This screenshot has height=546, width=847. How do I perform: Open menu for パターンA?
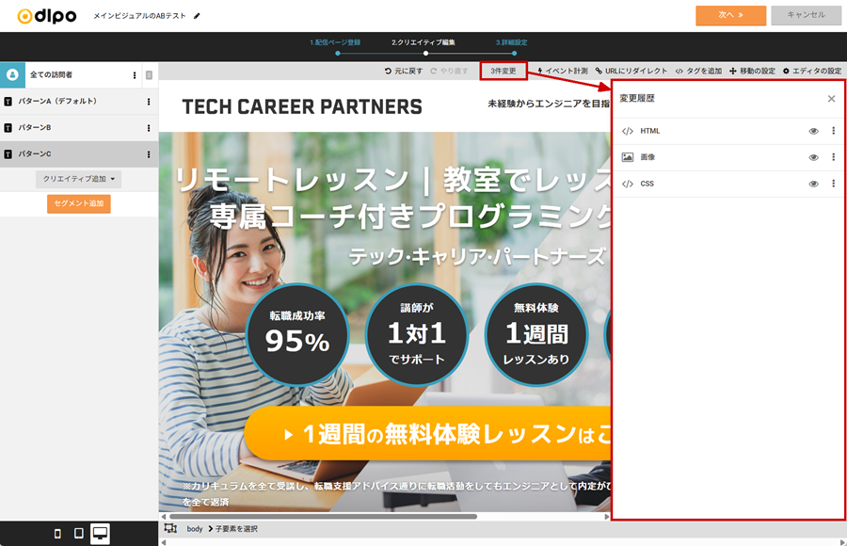pos(149,102)
